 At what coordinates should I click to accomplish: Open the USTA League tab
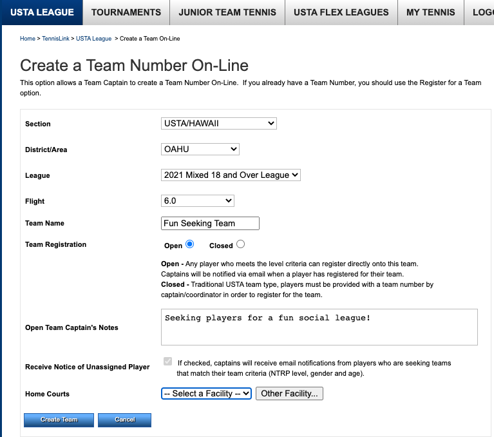42,12
